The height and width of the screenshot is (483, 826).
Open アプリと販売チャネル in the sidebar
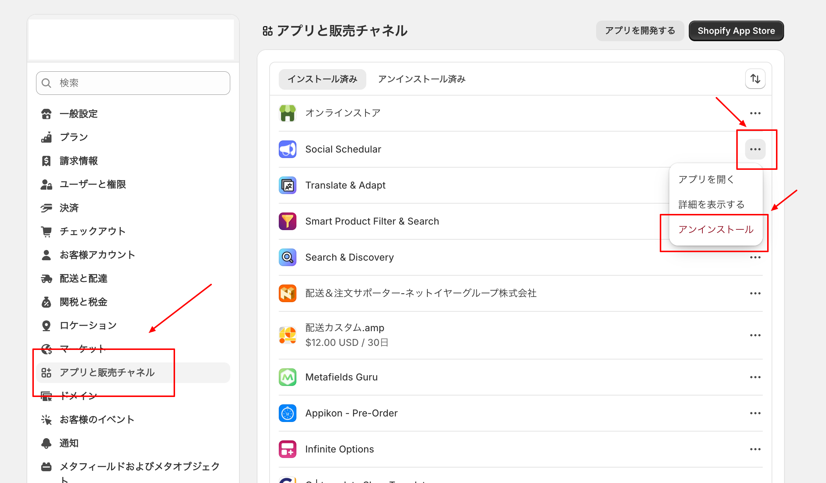pyautogui.click(x=133, y=373)
